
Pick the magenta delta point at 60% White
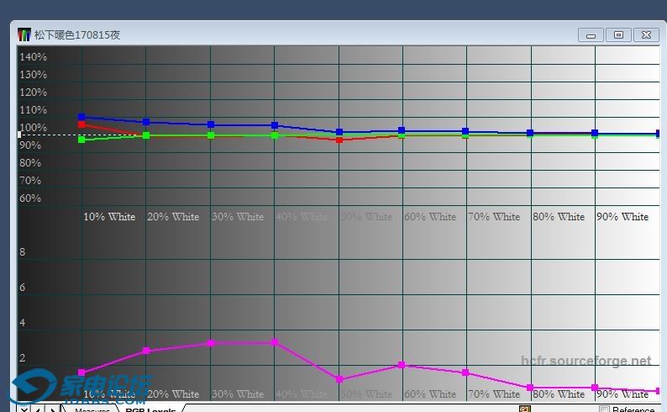click(402, 365)
